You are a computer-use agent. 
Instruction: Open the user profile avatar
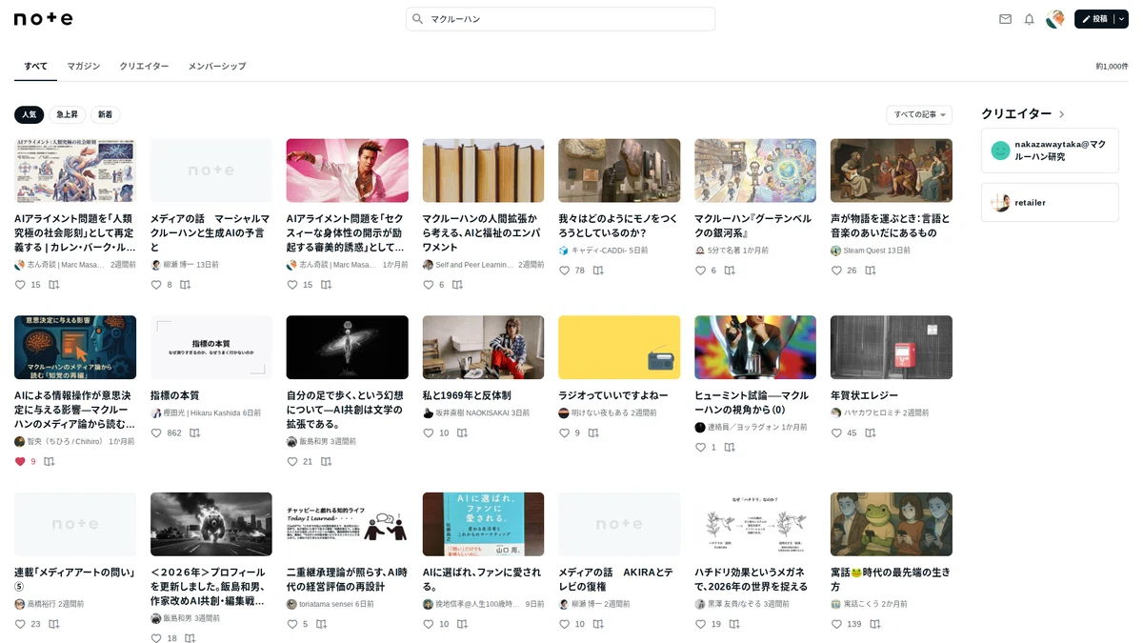tap(1054, 19)
